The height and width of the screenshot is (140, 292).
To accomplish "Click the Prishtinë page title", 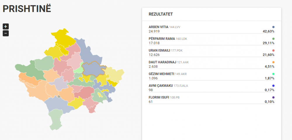I will (x=27, y=9).
